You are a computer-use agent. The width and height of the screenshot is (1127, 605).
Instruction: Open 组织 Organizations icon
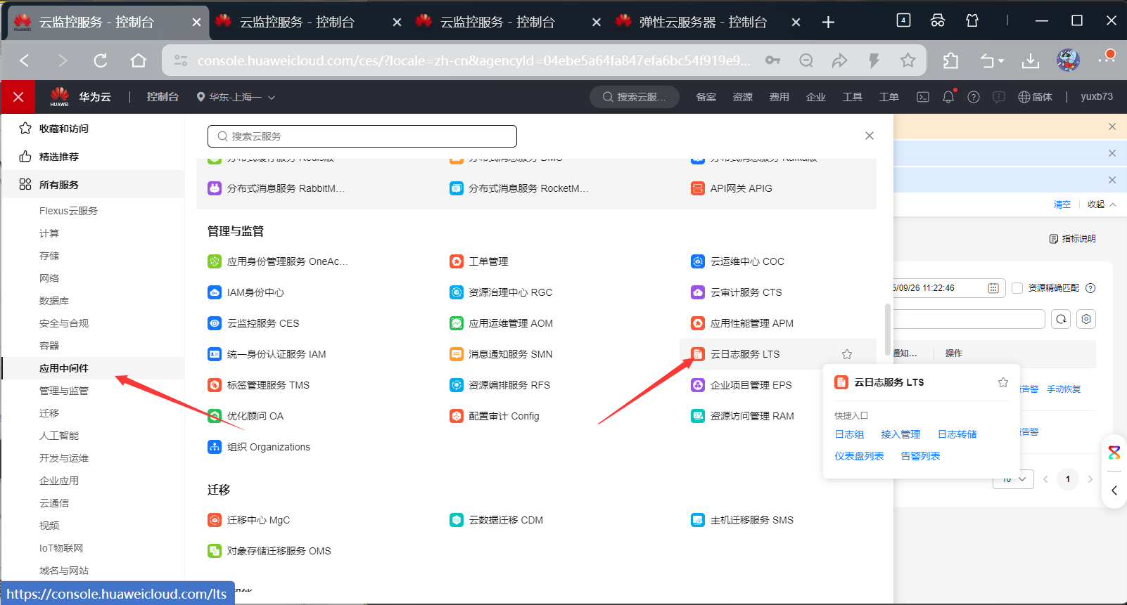(x=215, y=447)
